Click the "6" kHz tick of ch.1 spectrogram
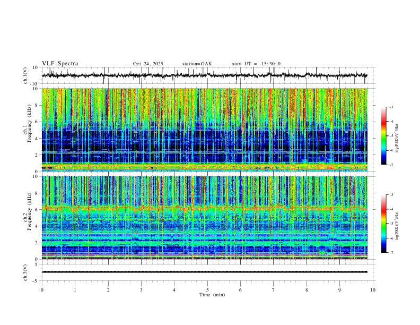 coord(37,122)
